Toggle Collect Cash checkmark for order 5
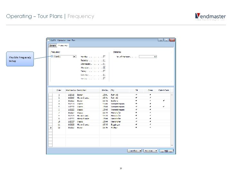This screenshot has width=232, height=174. [x=164, y=107]
